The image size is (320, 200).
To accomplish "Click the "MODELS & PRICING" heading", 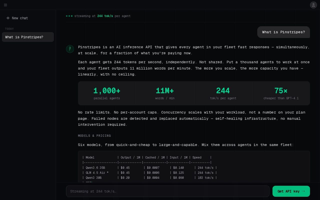I will [94, 136].
